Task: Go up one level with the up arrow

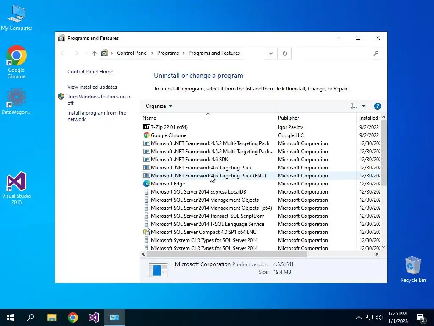Action: point(95,53)
